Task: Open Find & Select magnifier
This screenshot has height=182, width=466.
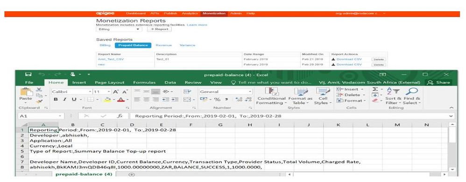Action: pos(412,96)
